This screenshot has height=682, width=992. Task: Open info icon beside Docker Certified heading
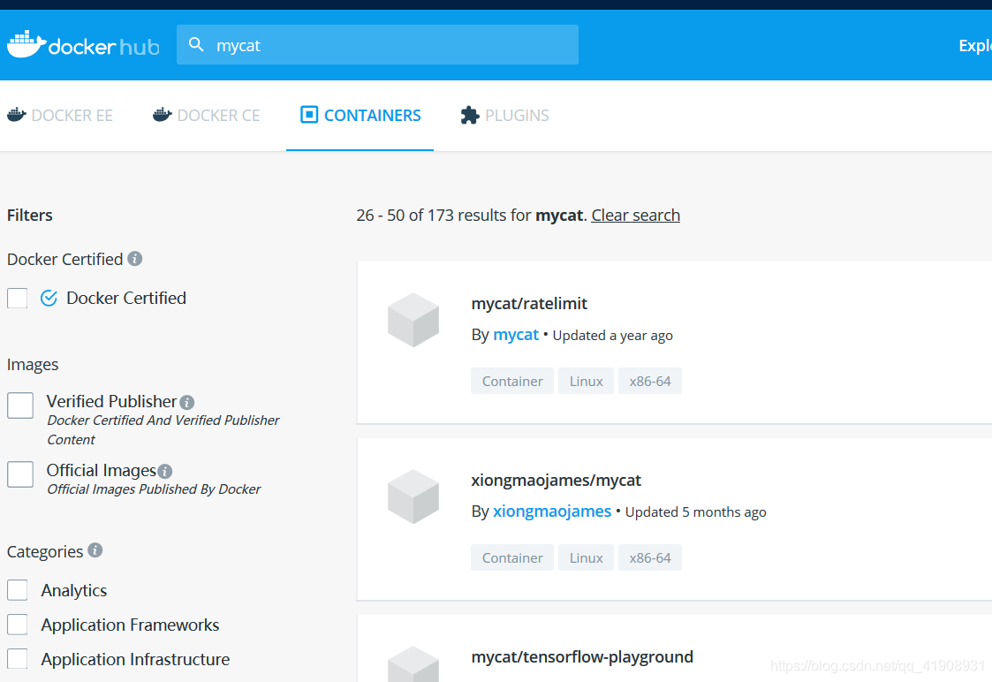(135, 258)
